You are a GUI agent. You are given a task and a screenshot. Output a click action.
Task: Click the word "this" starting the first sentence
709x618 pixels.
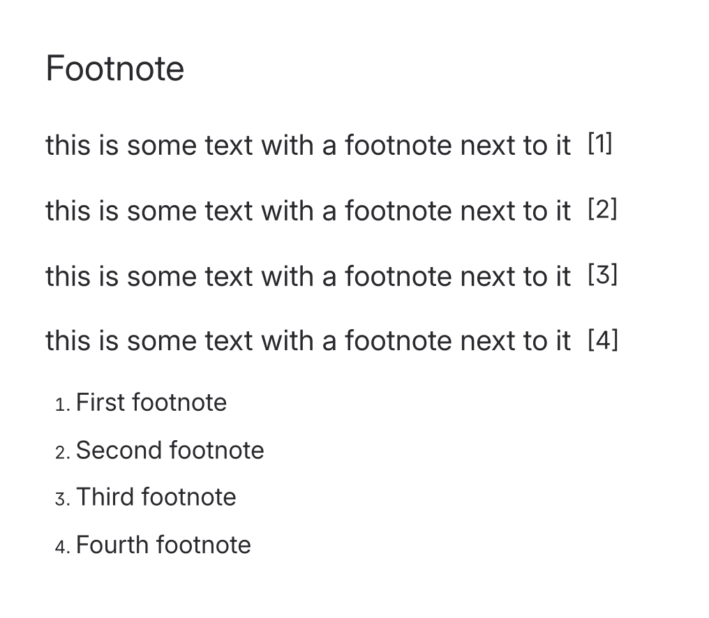(x=68, y=146)
